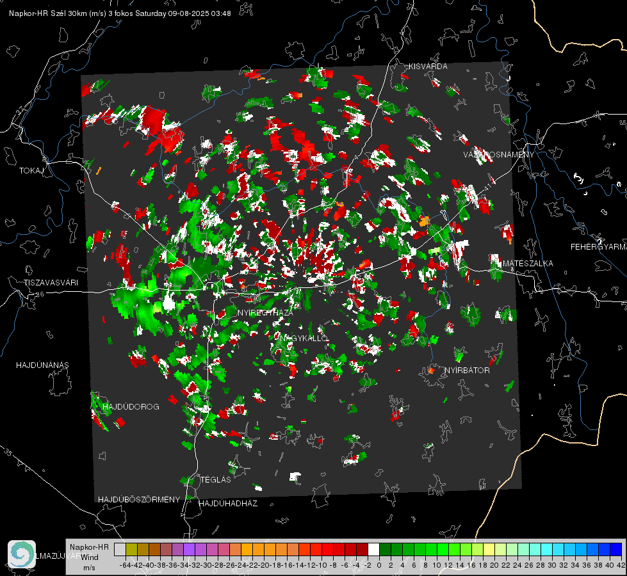Click the HAJDÚBÖSZÖRMÉNY label
The width and height of the screenshot is (627, 576).
(139, 499)
